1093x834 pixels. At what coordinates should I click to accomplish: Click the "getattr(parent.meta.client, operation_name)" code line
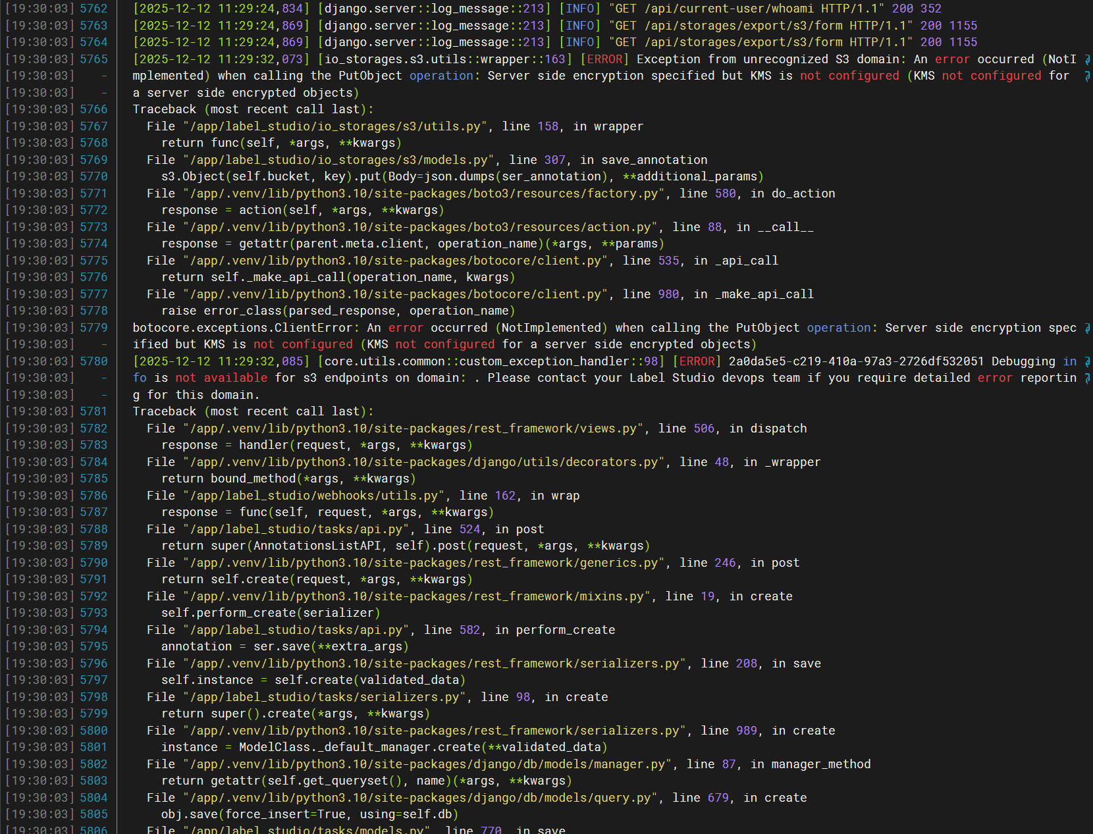(413, 244)
